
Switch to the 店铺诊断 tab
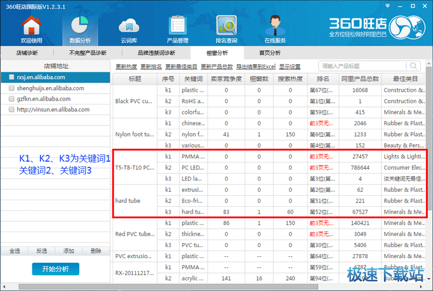point(27,53)
